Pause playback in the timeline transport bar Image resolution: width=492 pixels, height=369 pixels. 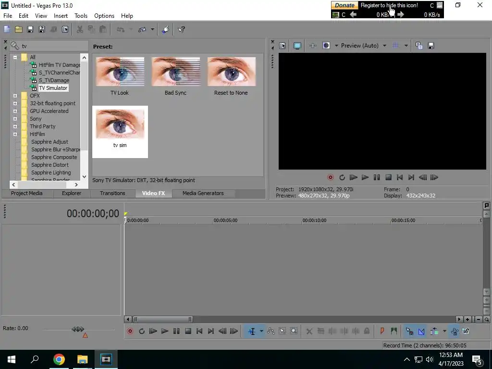tap(176, 331)
